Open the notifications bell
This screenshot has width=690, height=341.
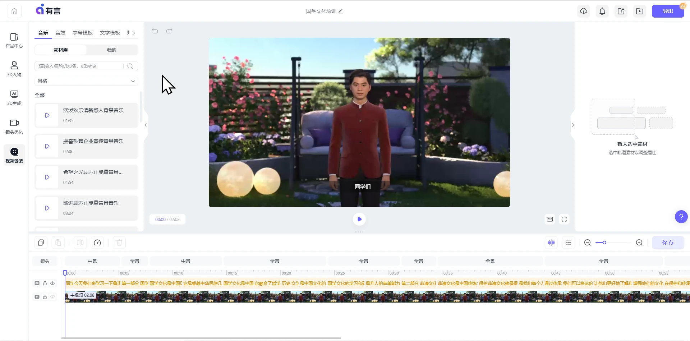pos(602,11)
